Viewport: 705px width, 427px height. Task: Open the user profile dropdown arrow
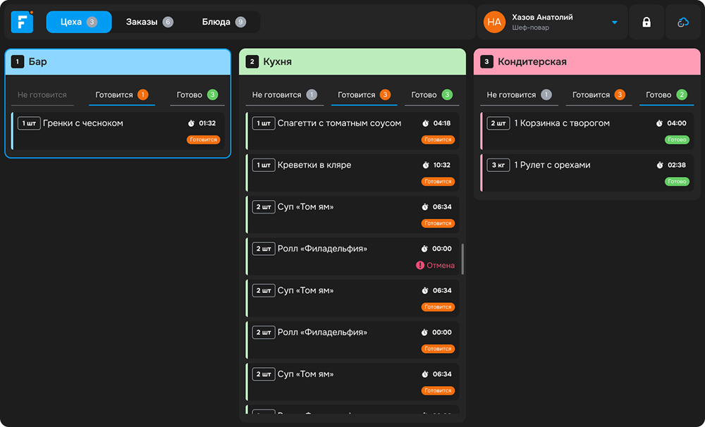[614, 23]
